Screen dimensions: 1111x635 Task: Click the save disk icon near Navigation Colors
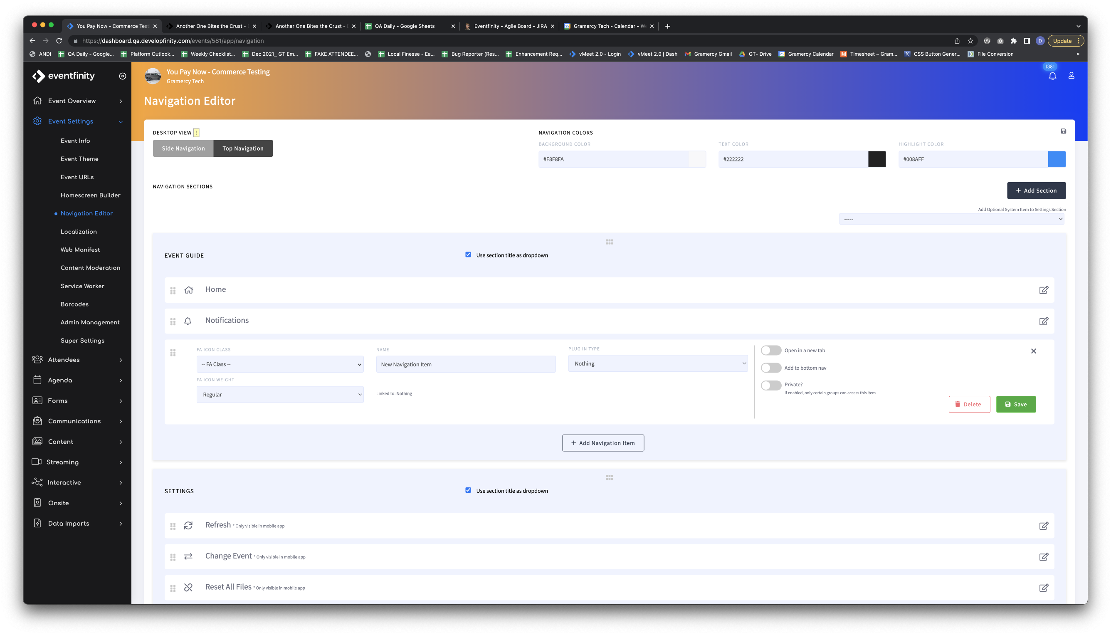[x=1063, y=131]
